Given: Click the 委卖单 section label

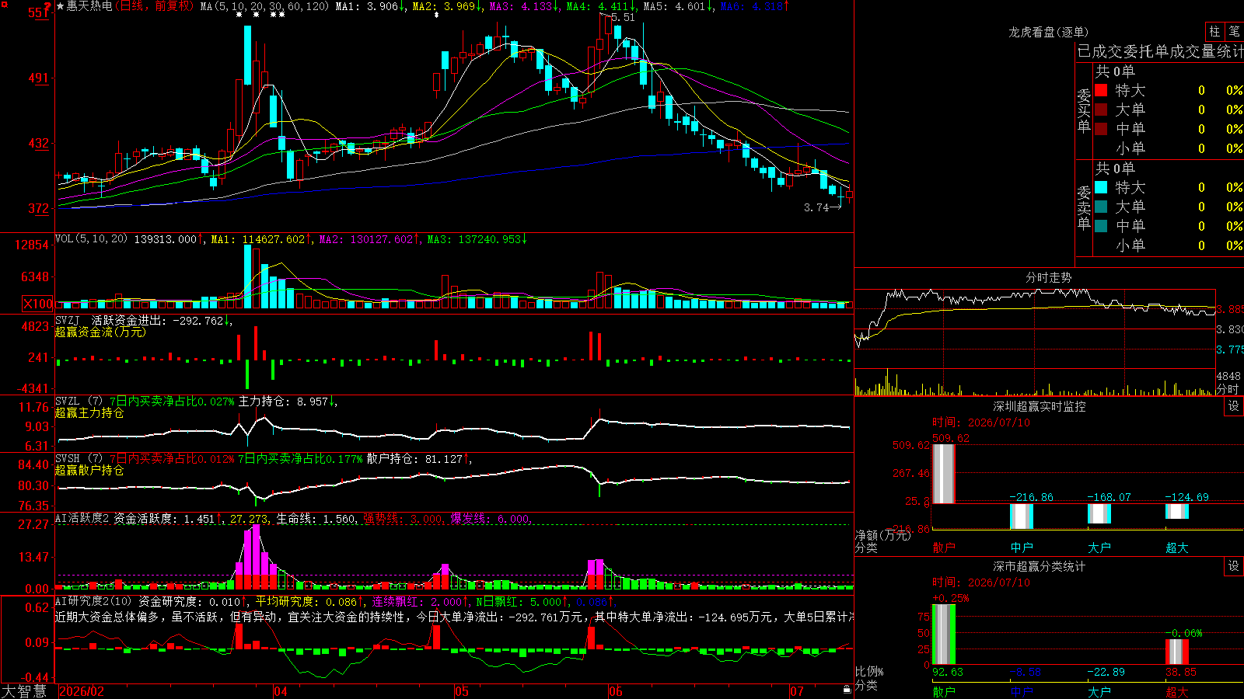Looking at the screenshot, I should [x=1084, y=207].
